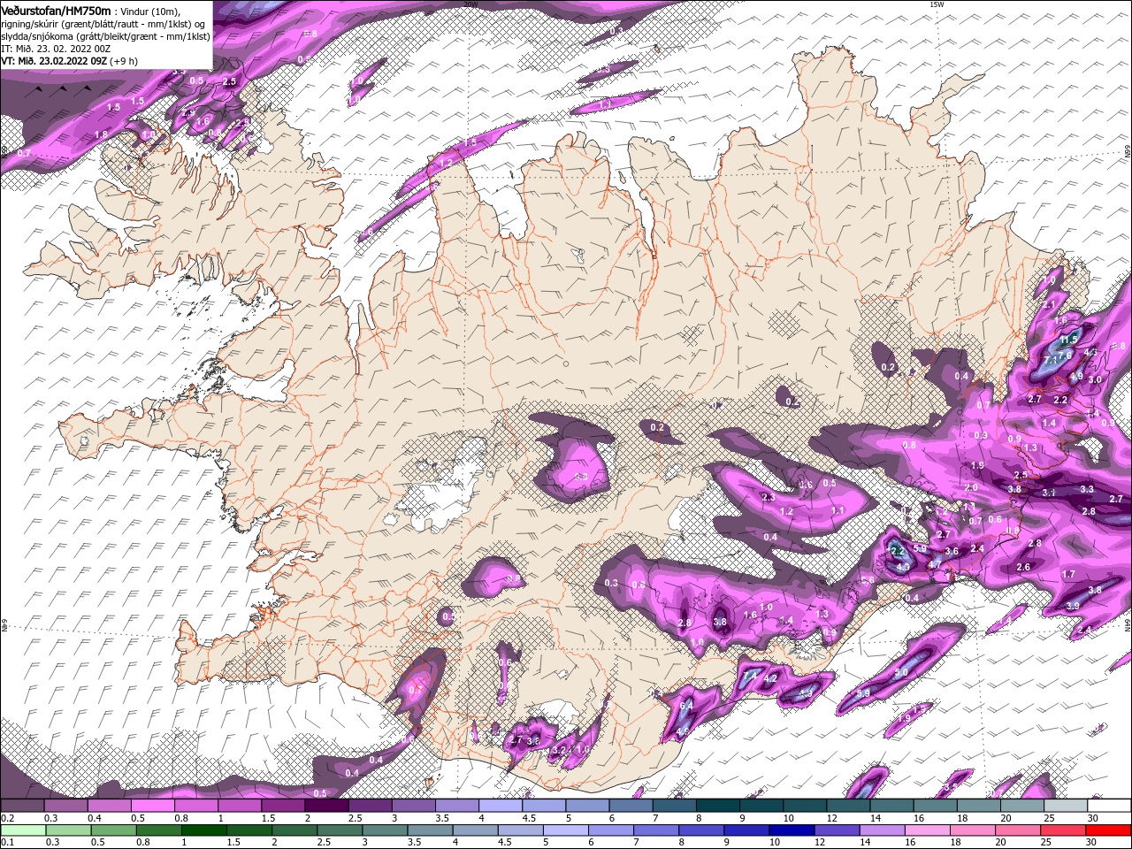Click the Veðurstofan/HM750m title text

[56, 10]
